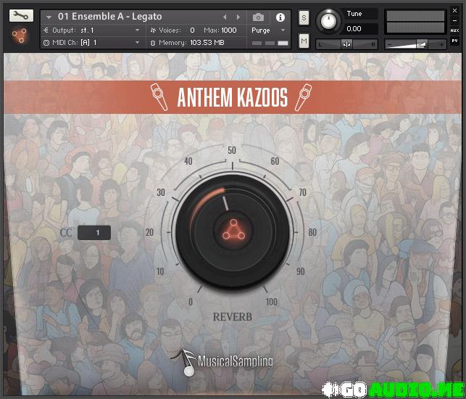Toggle the PV button
Image resolution: width=466 pixels, height=399 pixels.
454,41
